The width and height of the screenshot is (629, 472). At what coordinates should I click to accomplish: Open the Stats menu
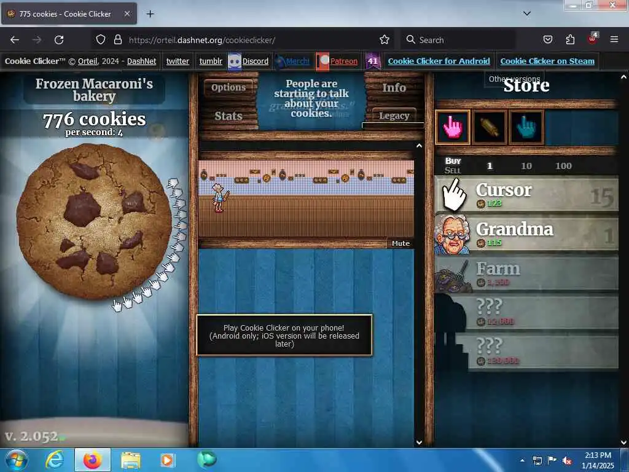(229, 116)
